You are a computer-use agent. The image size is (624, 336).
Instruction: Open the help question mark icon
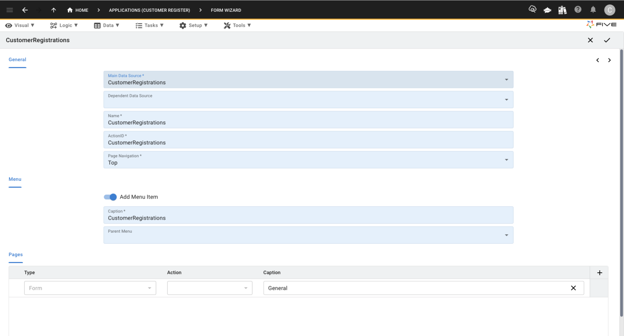[x=578, y=10]
